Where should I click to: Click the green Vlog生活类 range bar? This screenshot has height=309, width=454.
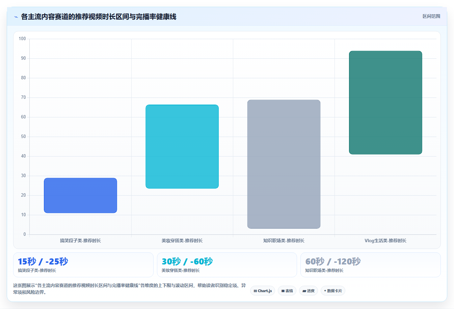tap(385, 103)
